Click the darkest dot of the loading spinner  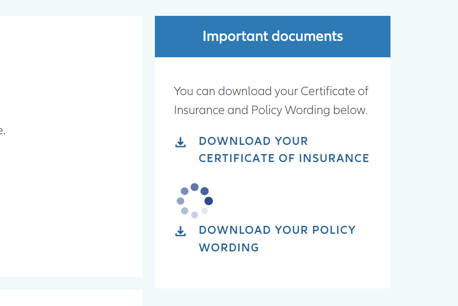pos(209,201)
